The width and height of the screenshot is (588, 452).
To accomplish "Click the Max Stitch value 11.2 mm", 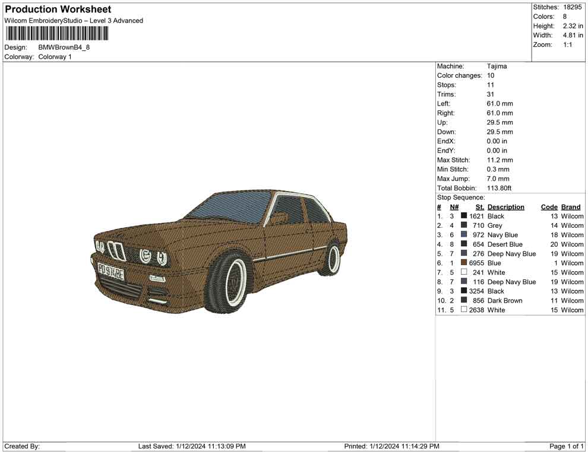I will point(500,160).
